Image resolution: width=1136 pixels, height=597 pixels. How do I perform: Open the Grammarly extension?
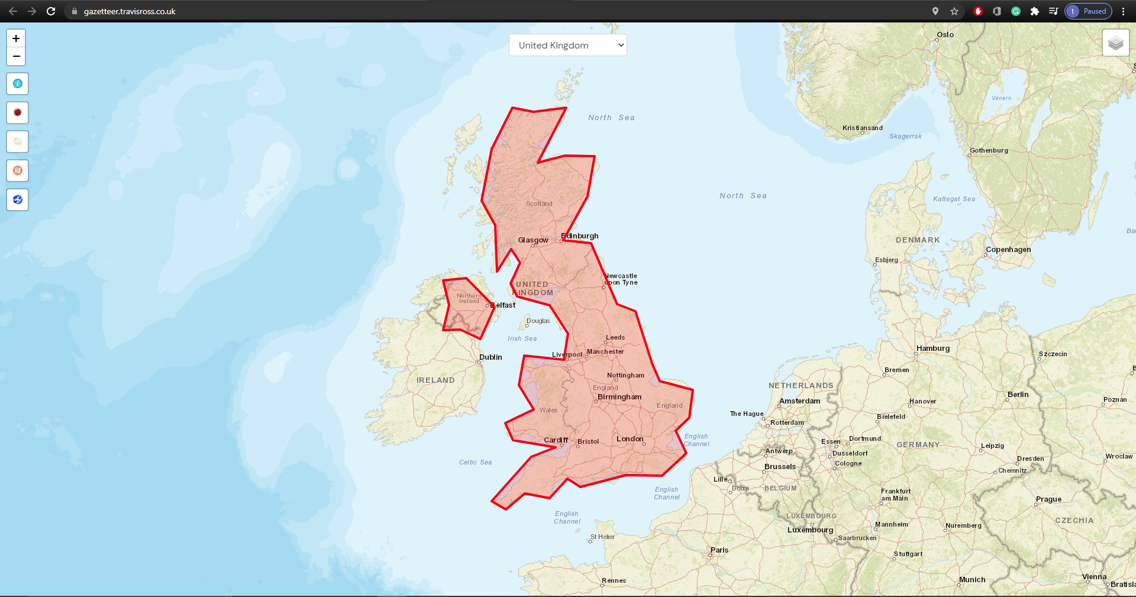(x=1016, y=11)
